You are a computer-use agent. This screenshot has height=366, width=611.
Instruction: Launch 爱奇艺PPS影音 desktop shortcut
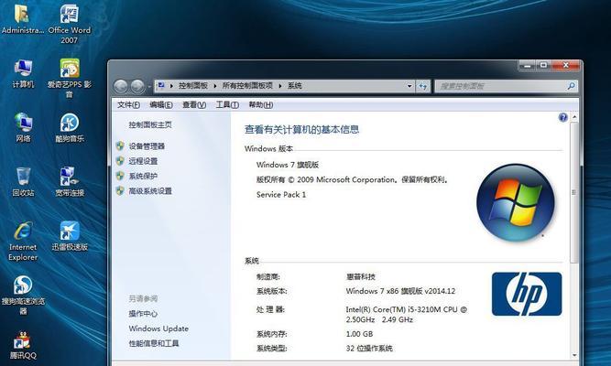tap(70, 78)
